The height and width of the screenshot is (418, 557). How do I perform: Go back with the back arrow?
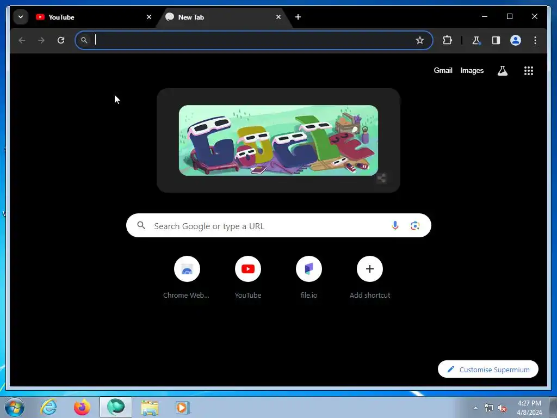tap(22, 40)
